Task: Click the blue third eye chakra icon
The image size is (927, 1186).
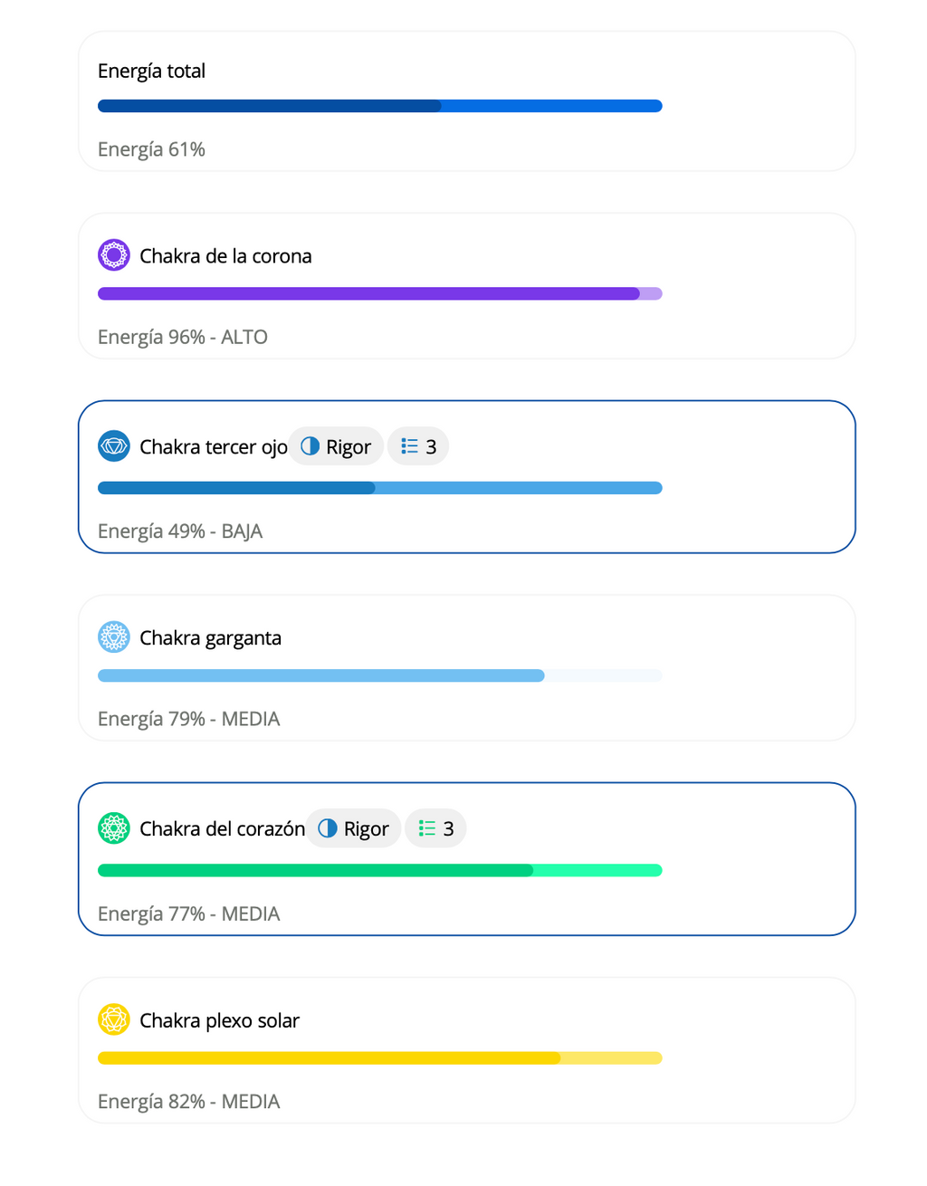Action: (x=114, y=446)
